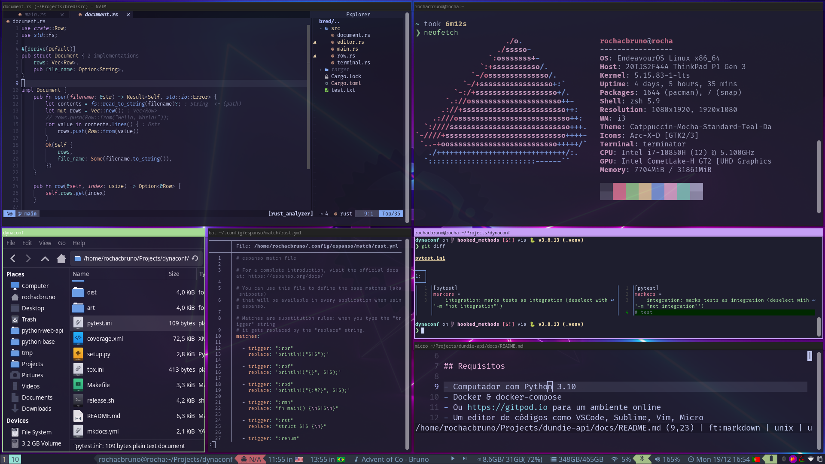Click the home folder icon in toolbar
Screen dimensions: 825x464
click(x=61, y=258)
